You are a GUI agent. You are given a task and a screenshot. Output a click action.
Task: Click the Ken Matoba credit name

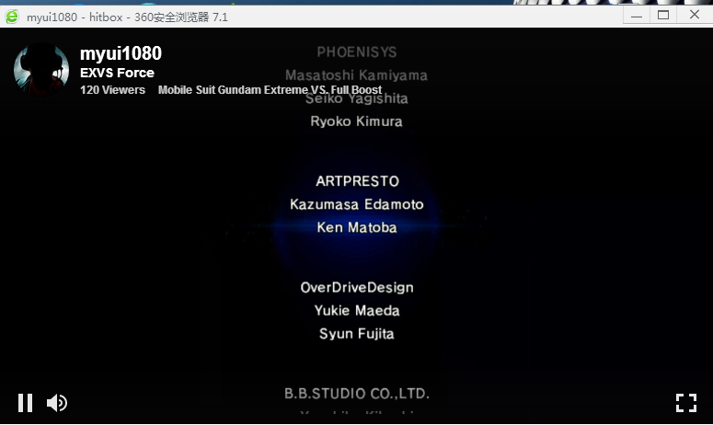[357, 227]
